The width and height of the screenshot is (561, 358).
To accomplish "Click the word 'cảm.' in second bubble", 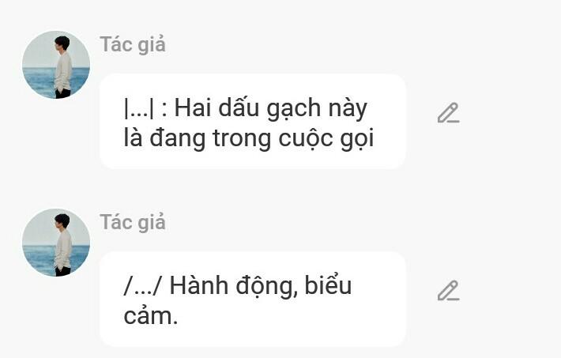I will tap(151, 316).
